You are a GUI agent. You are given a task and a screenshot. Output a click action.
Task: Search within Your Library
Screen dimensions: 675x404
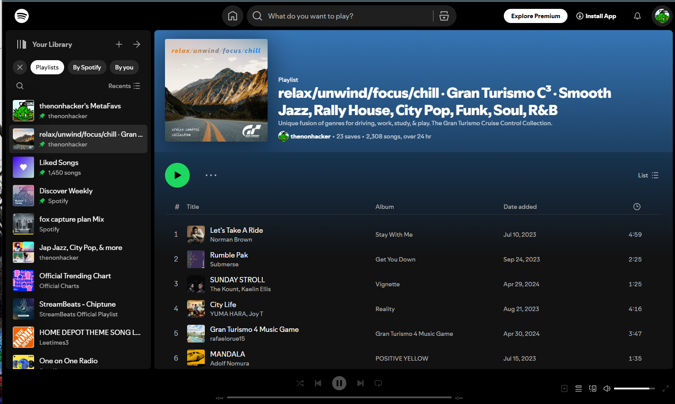tap(20, 86)
